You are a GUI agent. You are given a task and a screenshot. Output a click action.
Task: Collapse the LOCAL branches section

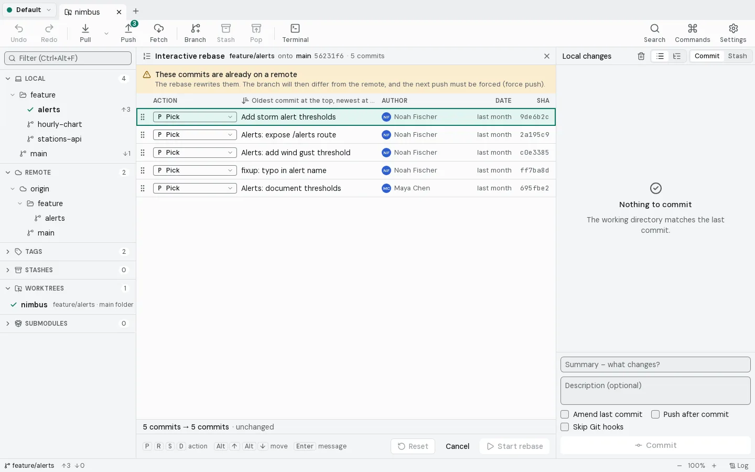(x=8, y=79)
